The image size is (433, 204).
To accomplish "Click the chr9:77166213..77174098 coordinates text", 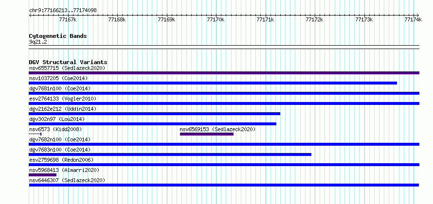I will [x=63, y=11].
